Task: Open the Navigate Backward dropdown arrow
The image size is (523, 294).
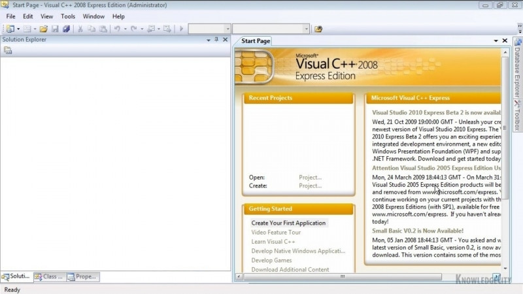Action: (x=158, y=29)
